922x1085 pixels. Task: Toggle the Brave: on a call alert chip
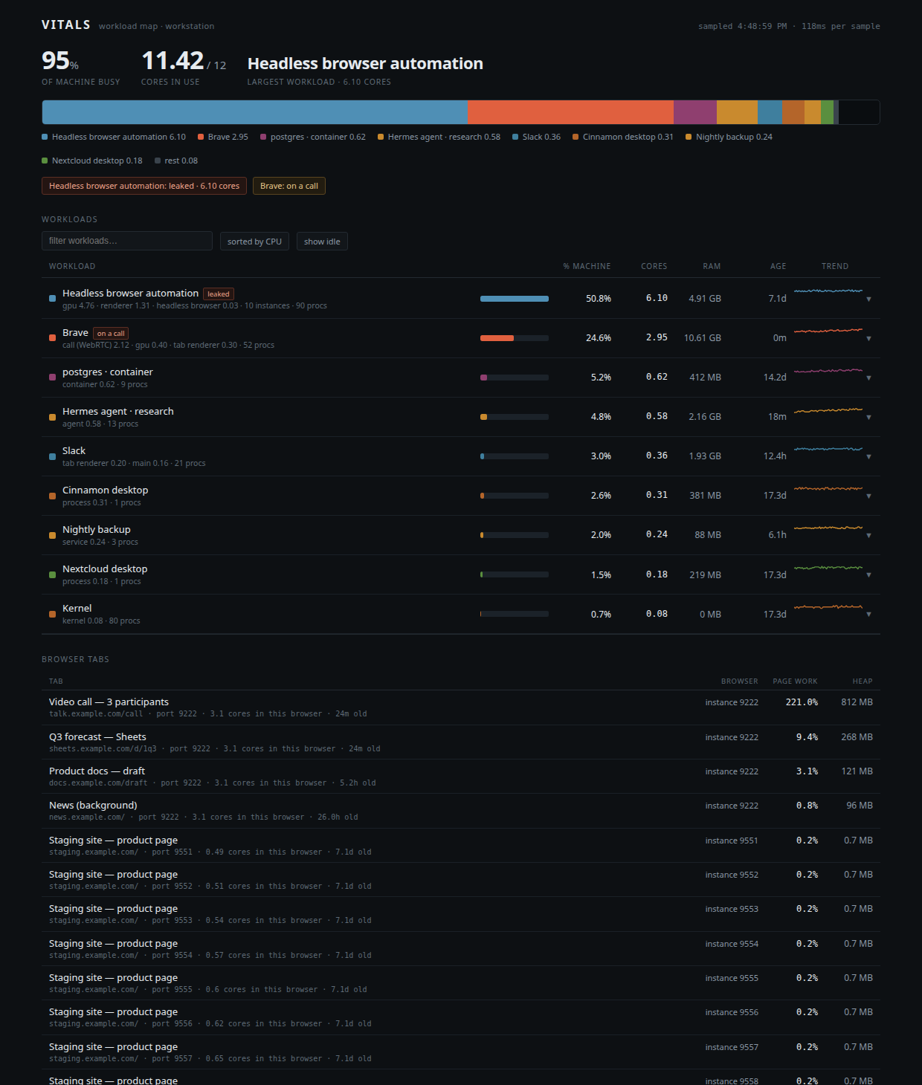pyautogui.click(x=289, y=186)
